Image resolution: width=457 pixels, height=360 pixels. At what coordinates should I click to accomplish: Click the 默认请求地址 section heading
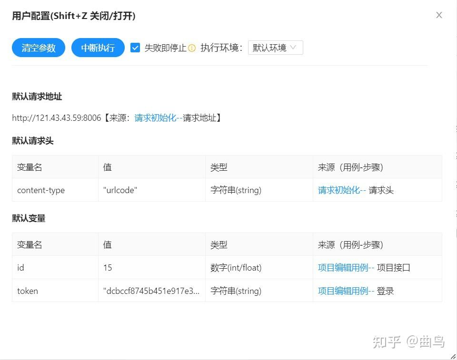coord(37,97)
